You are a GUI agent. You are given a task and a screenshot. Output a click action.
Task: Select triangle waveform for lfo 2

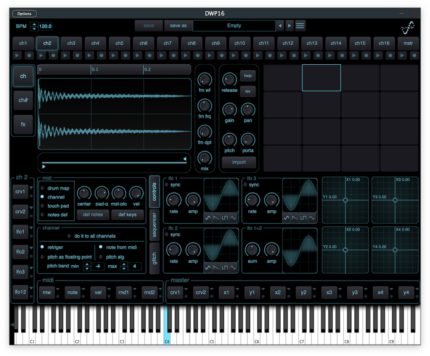point(233,268)
